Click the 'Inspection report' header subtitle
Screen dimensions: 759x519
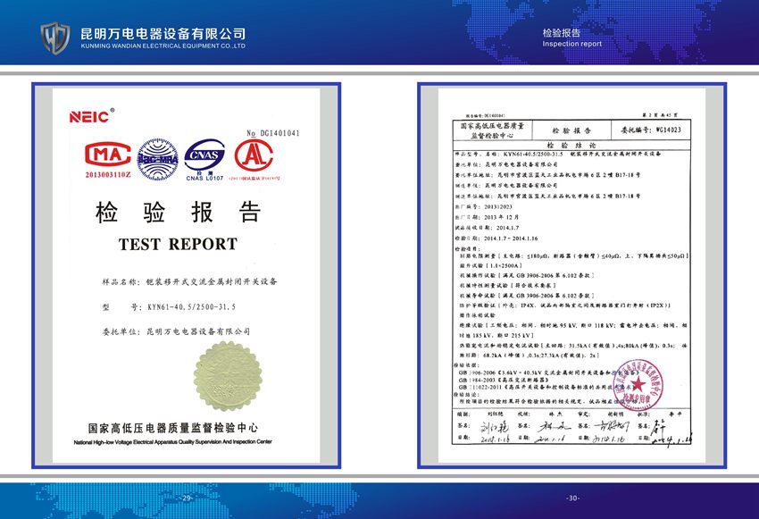572,44
